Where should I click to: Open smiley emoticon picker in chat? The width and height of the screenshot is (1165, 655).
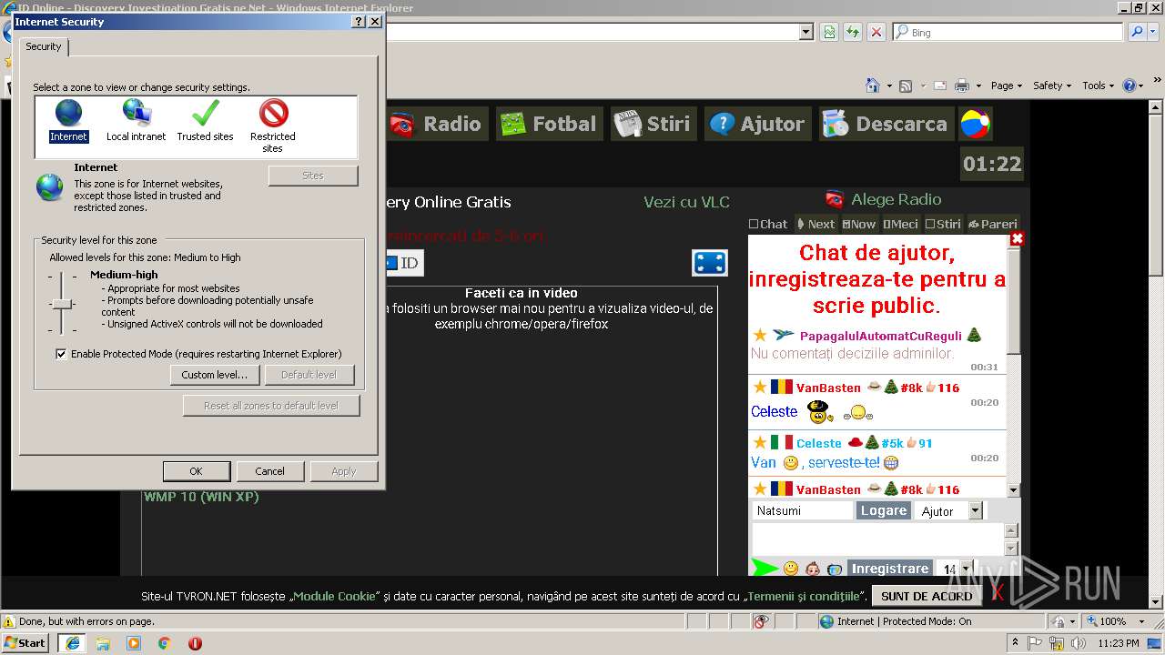coord(791,569)
